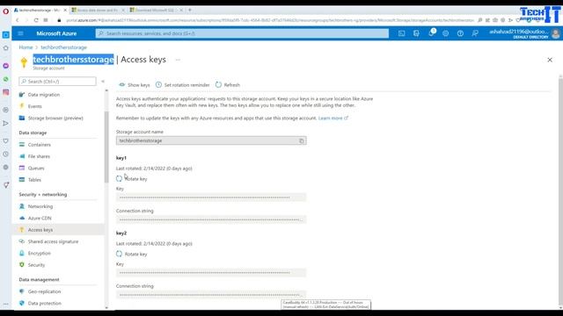
Task: Click Set rotation reminder
Action: pos(182,85)
